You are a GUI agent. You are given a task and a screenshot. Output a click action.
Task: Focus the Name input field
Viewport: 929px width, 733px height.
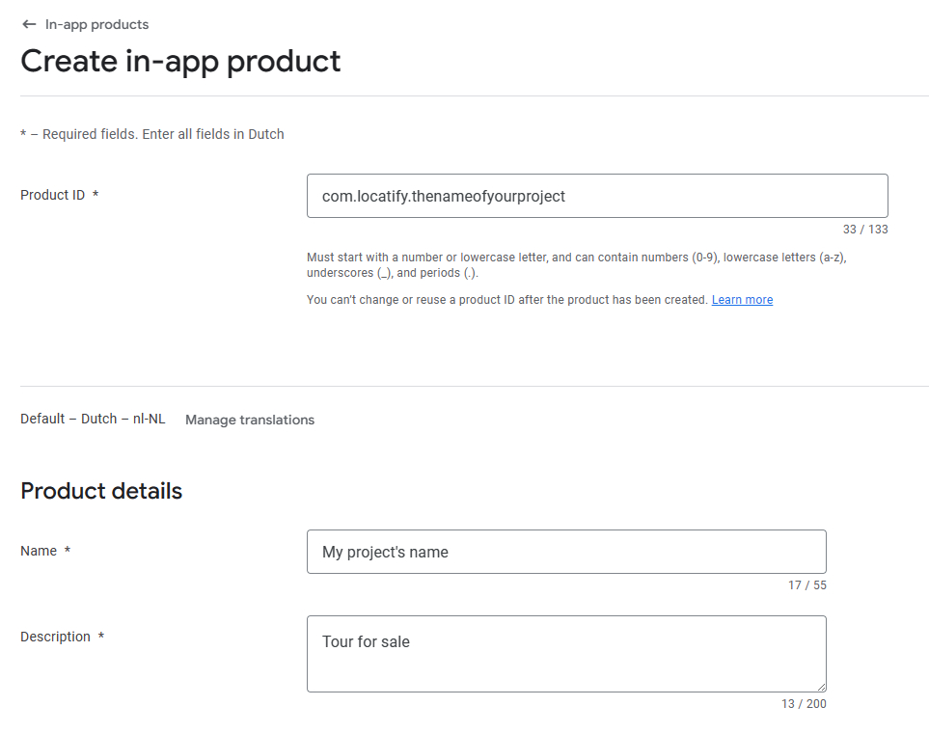566,552
